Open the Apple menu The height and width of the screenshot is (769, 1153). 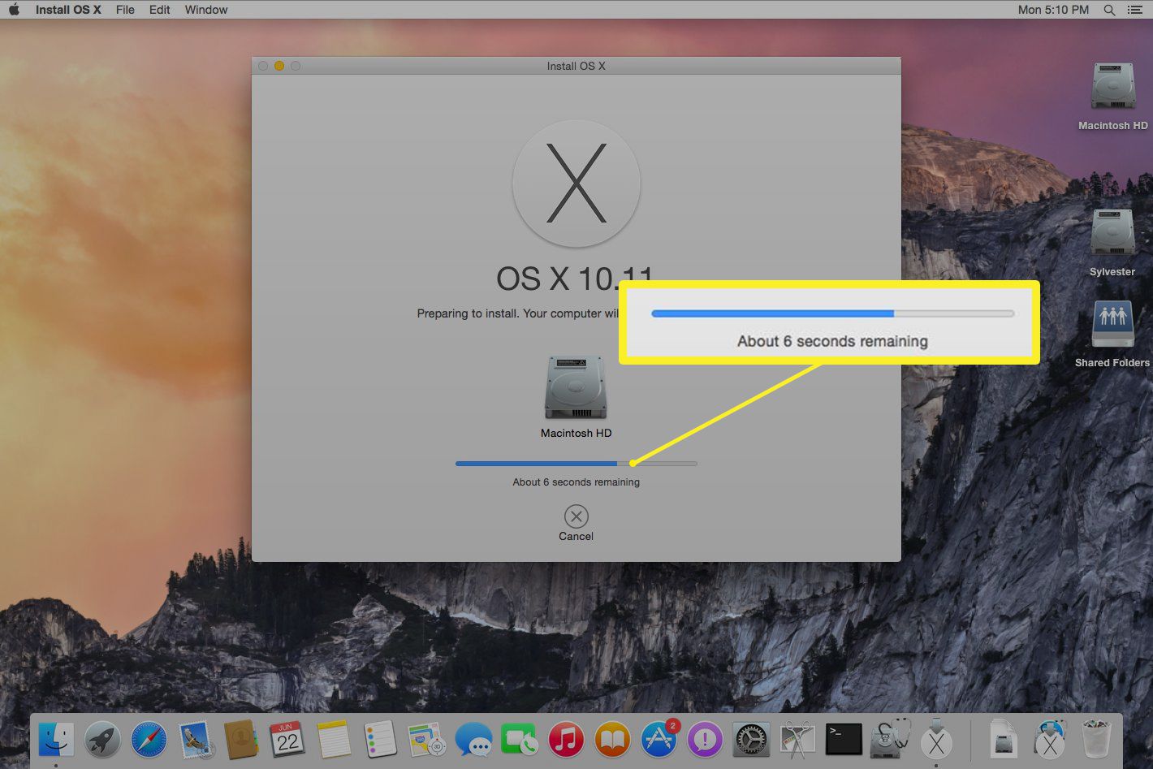[14, 10]
